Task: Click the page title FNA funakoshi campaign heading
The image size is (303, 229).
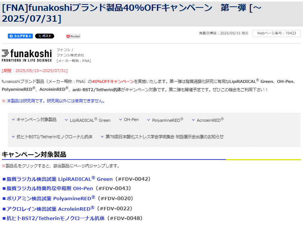Action: [x=132, y=13]
